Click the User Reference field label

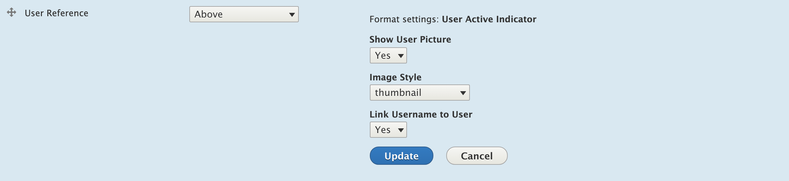click(x=56, y=13)
